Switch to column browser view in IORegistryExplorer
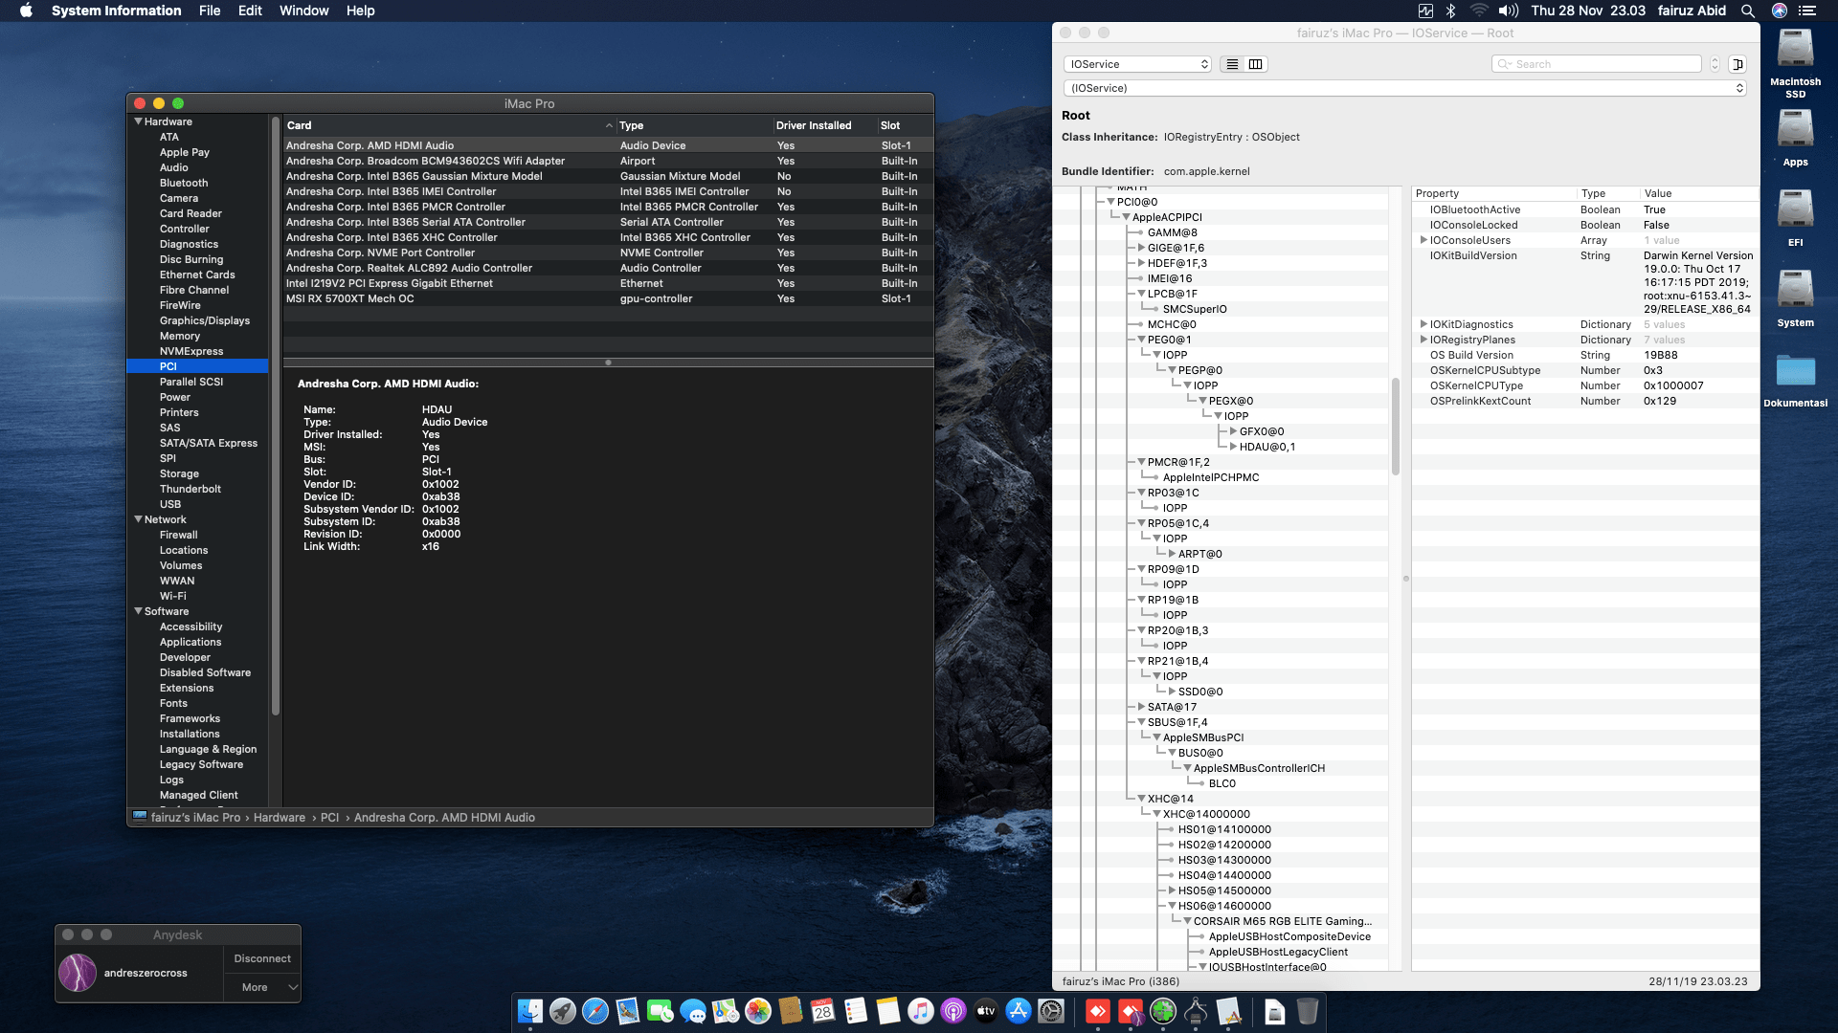 1255,64
